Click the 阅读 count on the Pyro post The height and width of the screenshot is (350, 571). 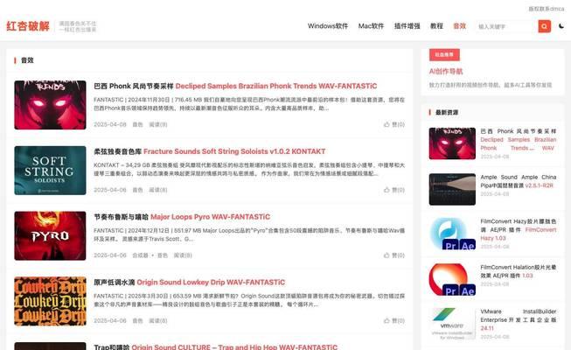click(183, 255)
